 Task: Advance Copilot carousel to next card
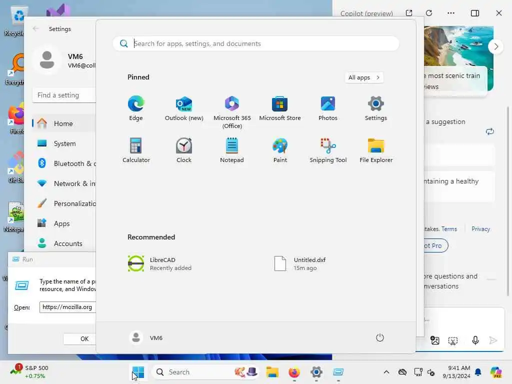click(x=496, y=46)
